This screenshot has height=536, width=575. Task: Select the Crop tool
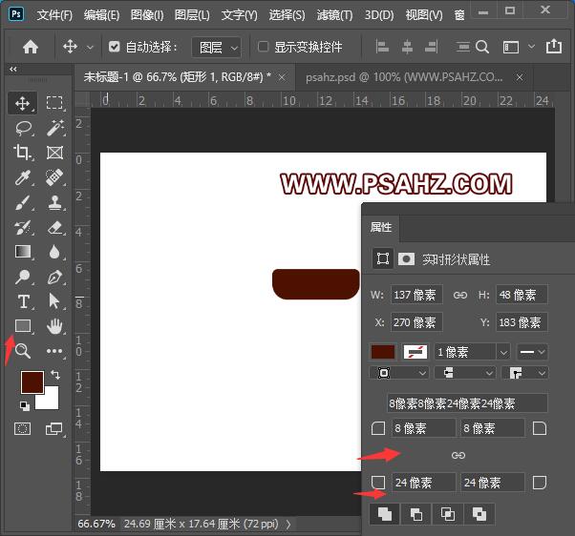point(22,153)
